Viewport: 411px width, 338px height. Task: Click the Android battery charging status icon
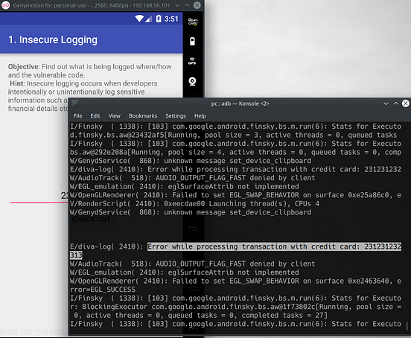pyautogui.click(x=159, y=19)
